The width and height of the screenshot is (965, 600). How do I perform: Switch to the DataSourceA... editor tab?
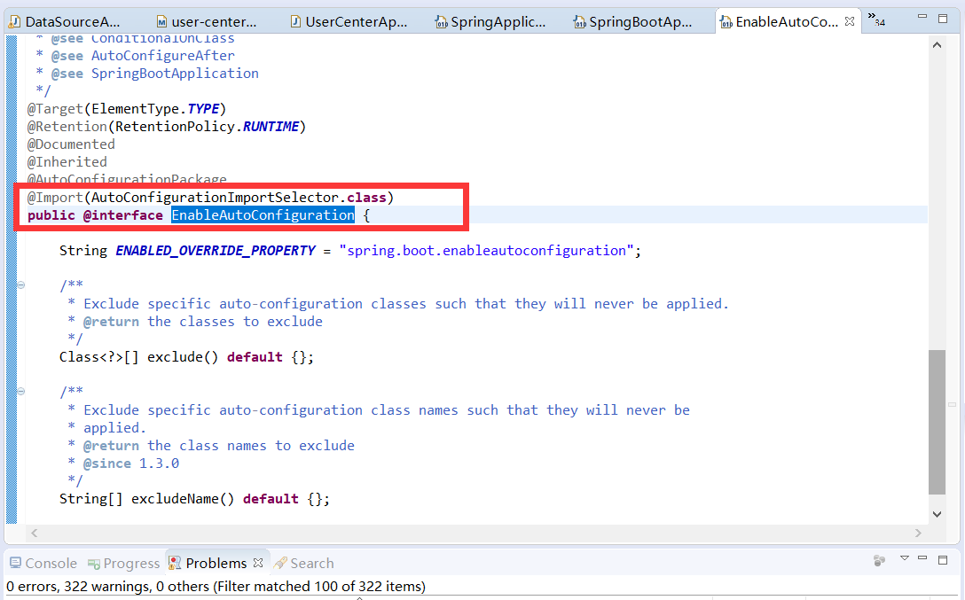click(65, 22)
